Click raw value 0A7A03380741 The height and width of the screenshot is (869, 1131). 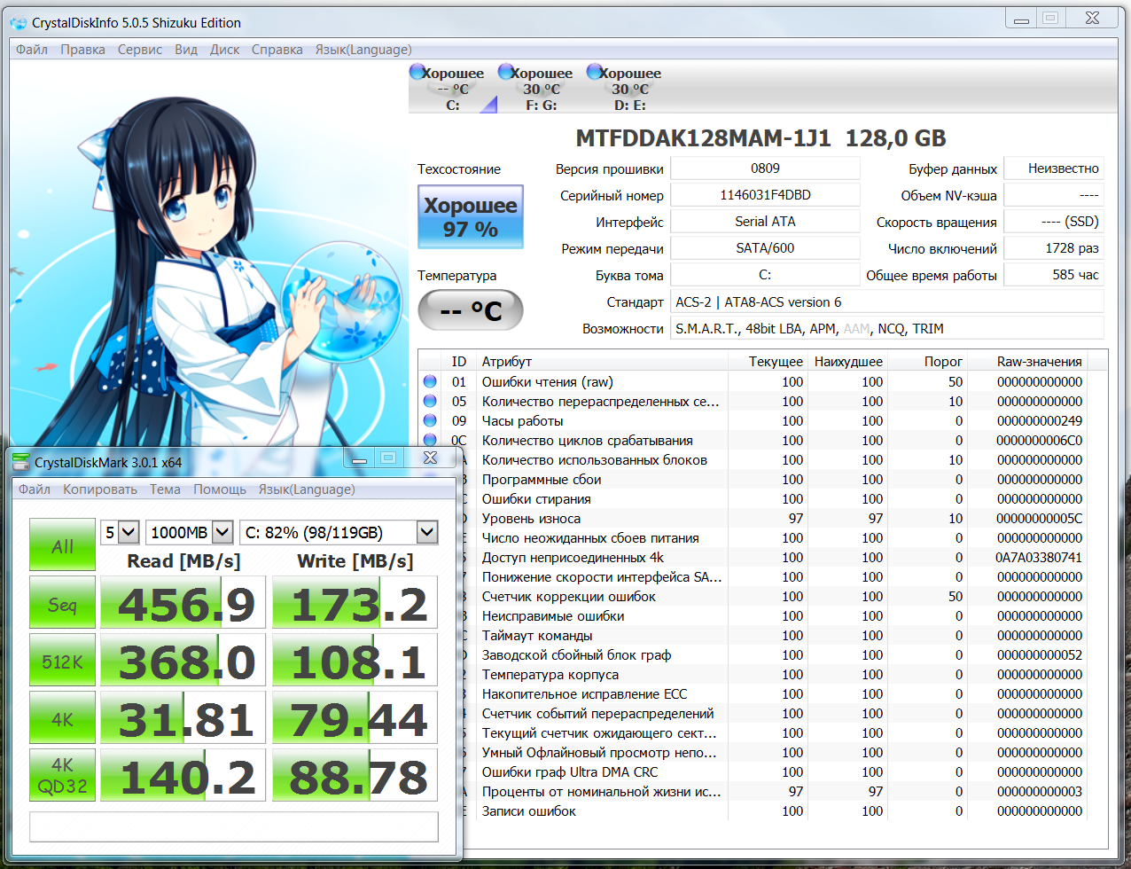click(x=1039, y=558)
